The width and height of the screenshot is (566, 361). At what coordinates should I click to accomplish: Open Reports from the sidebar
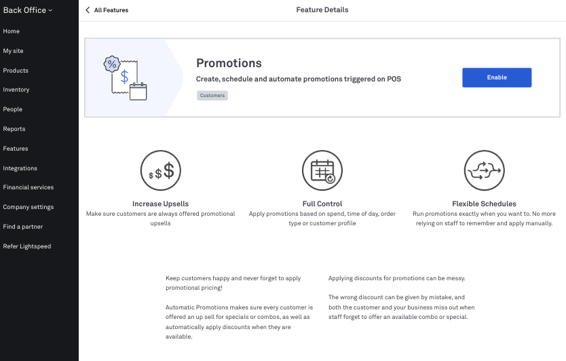pyautogui.click(x=14, y=129)
